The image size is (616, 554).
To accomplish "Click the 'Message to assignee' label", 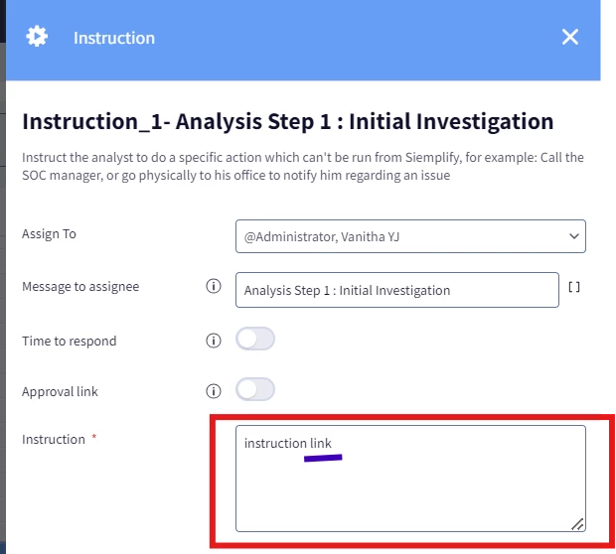I will click(80, 287).
